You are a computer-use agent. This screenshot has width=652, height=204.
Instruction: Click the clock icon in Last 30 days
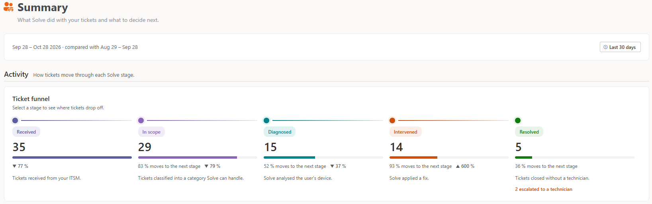605,47
